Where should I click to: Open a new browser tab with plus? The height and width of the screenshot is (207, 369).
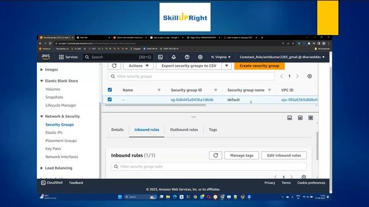point(262,37)
